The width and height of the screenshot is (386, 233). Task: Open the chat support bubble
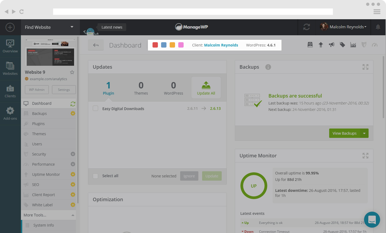372,220
